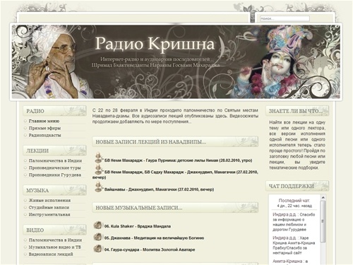This screenshot has width=353, height=265.
Task: Click the rose icon beside Гаура-сундара track
Action: coord(97,249)
